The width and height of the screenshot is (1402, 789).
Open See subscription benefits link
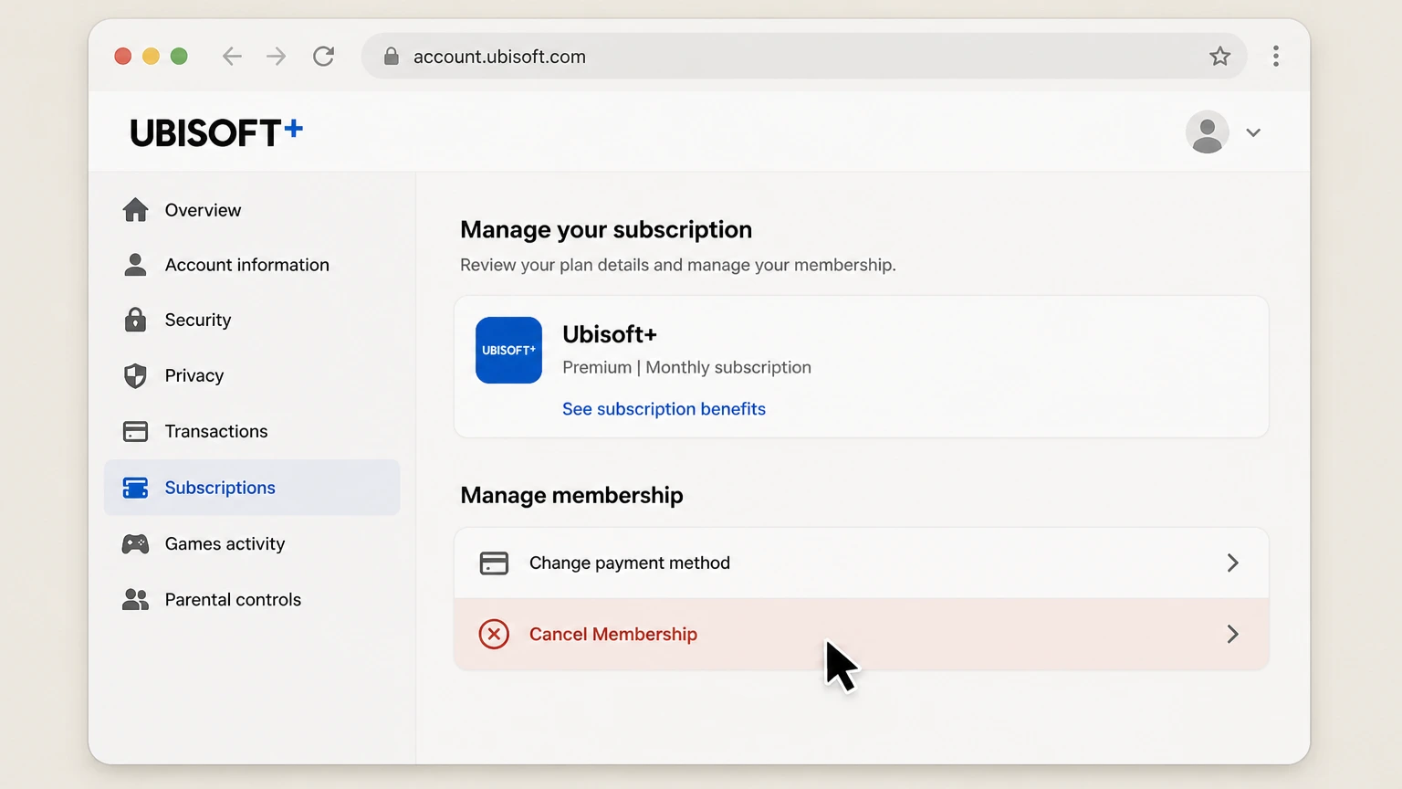pos(664,409)
